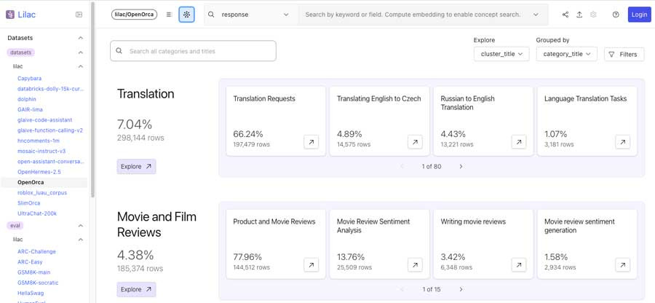Collapse the sidebar with panel toggle icon
Viewport: 655px width, 303px height.
[x=79, y=15]
